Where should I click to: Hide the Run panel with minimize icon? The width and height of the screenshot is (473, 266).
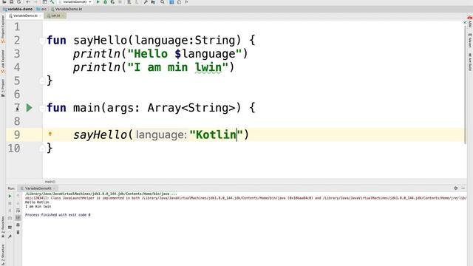[x=463, y=188]
